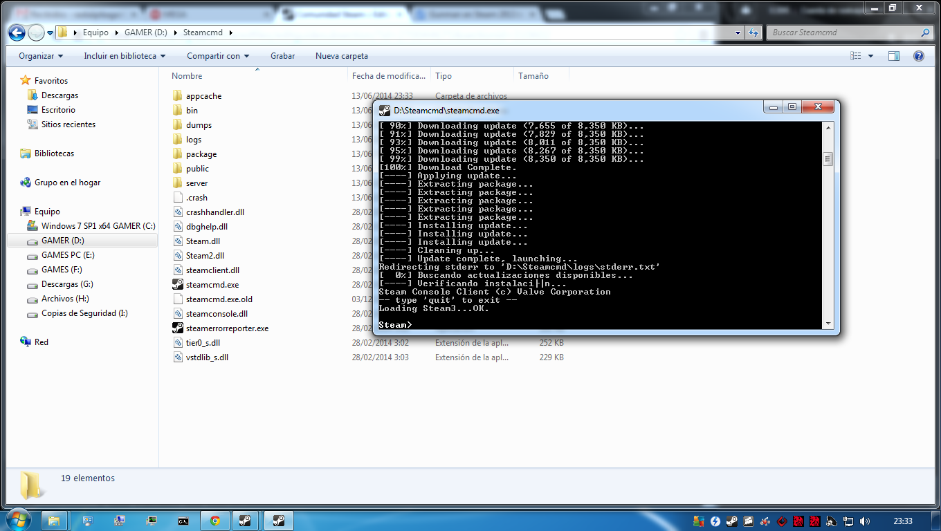Select the package folder icon

pyautogui.click(x=178, y=154)
